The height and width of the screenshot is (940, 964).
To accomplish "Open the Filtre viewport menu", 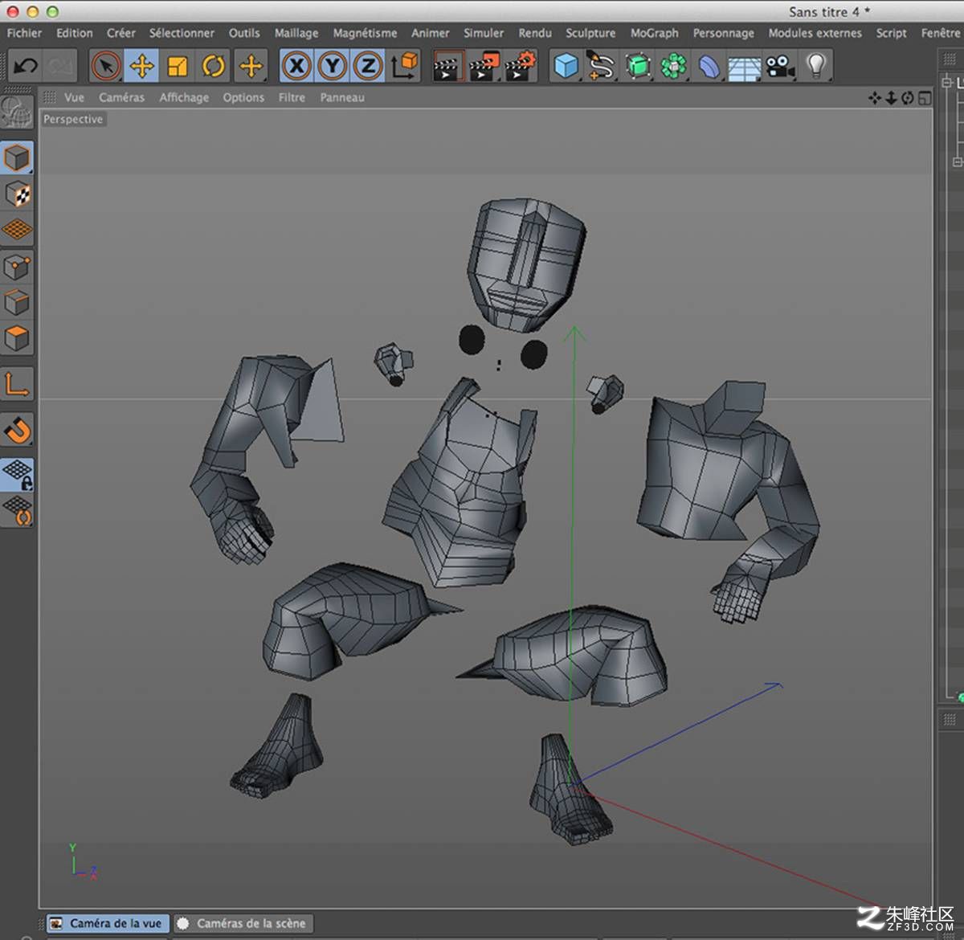I will point(292,97).
